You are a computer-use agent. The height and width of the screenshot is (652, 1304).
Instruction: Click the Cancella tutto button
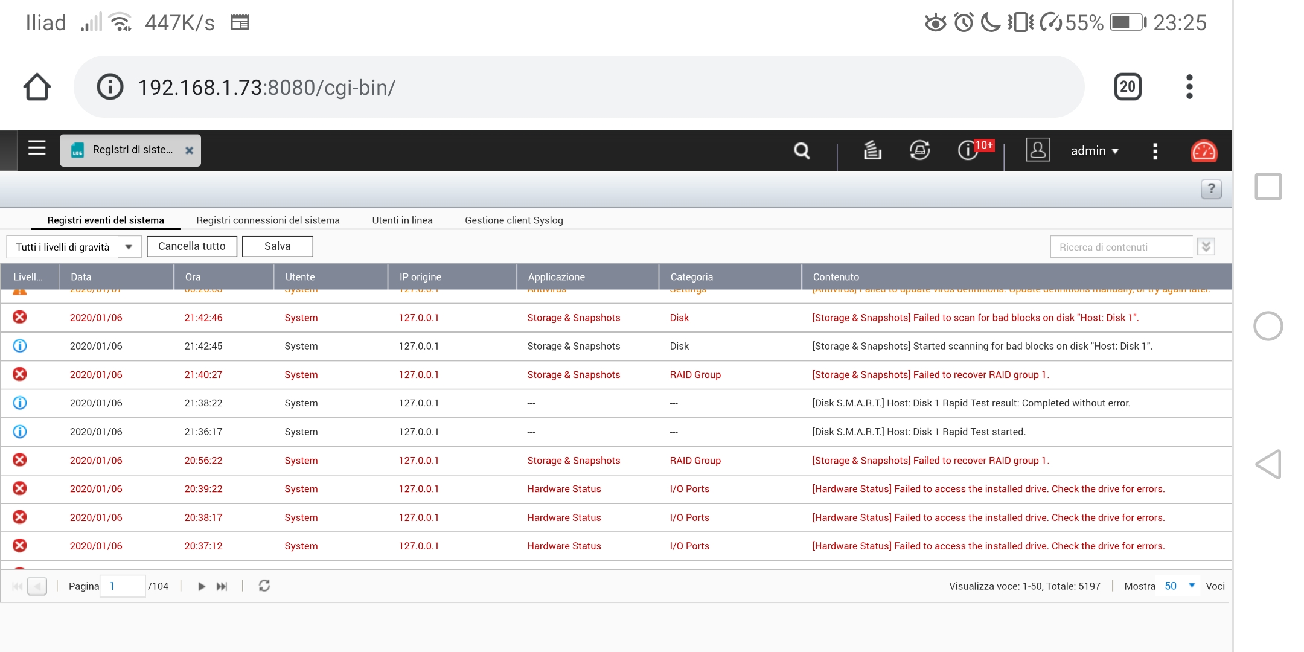pos(192,246)
